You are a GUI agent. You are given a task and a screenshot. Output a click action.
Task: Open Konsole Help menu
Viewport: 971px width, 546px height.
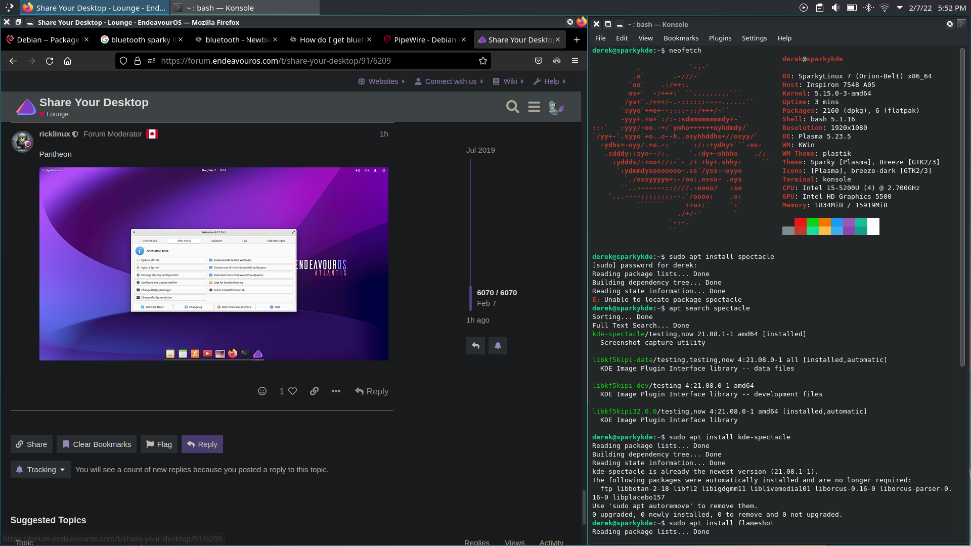click(784, 38)
